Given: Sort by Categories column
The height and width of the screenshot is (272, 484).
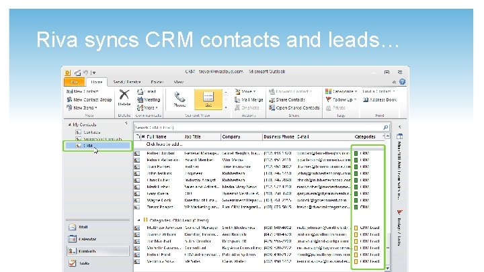Looking at the screenshot, I should pyautogui.click(x=365, y=136).
